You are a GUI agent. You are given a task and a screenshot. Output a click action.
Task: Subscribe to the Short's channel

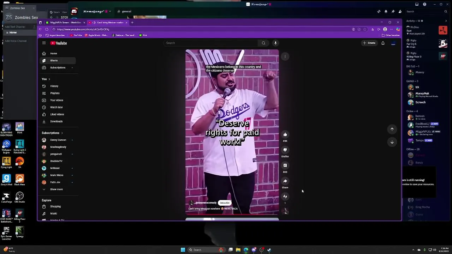coord(225,203)
